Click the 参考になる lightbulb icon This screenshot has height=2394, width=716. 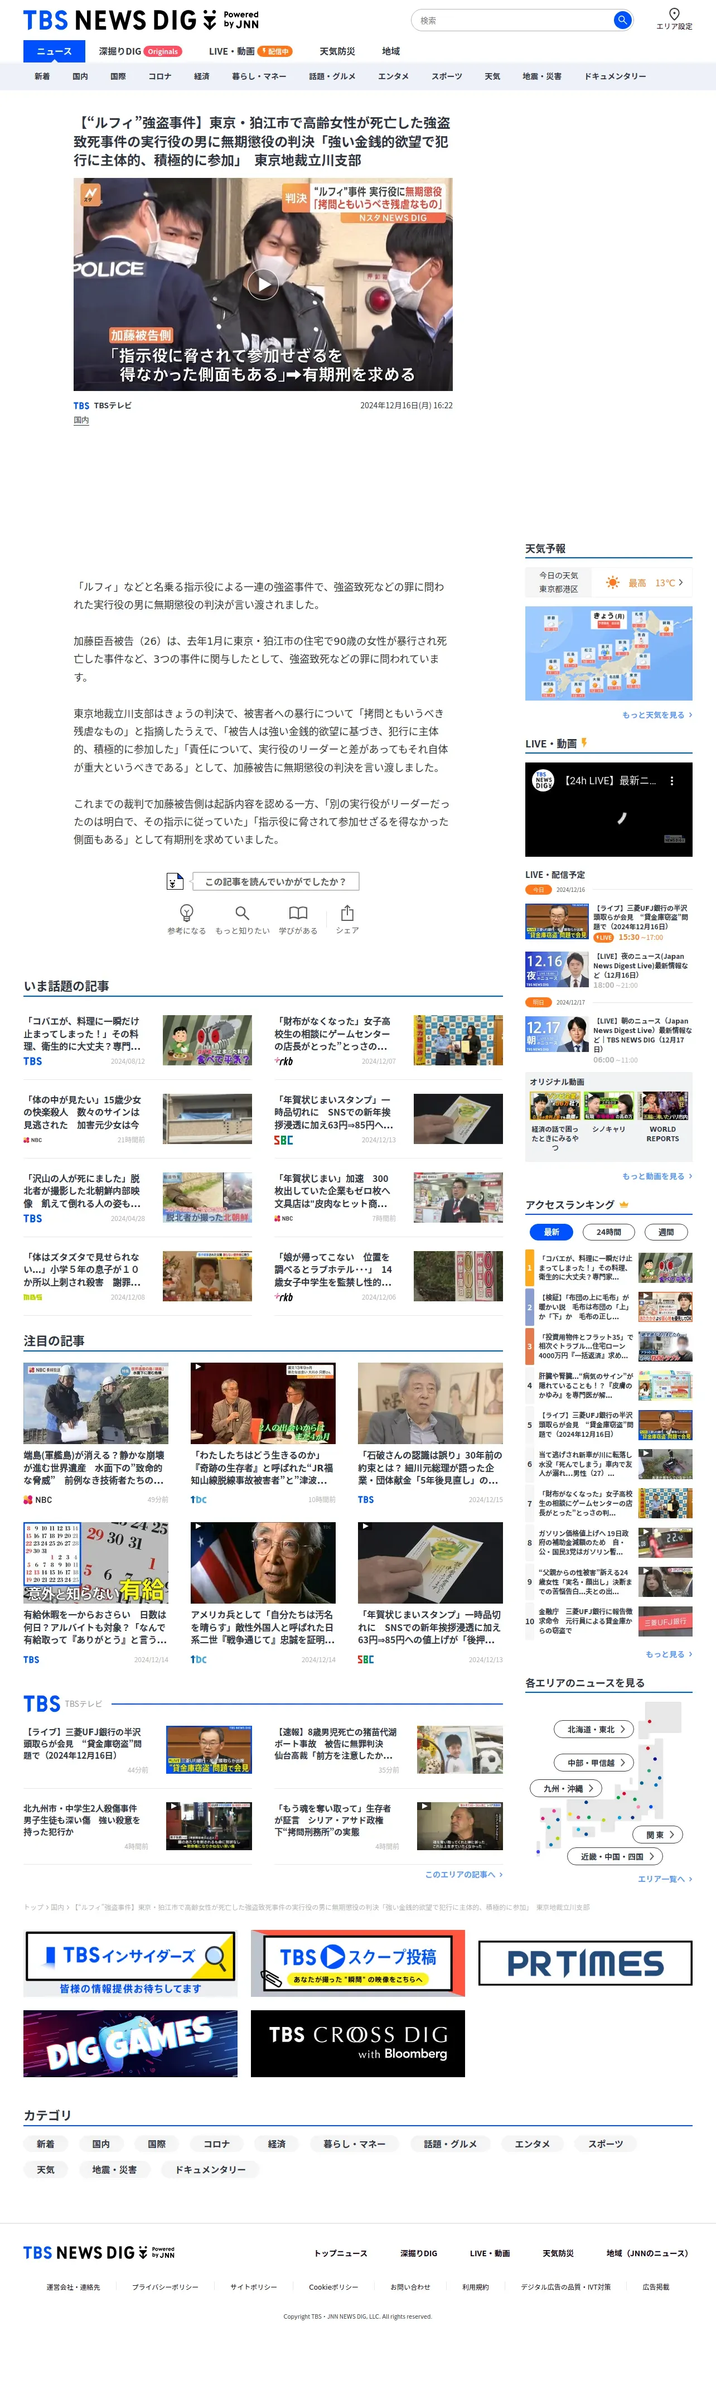pyautogui.click(x=187, y=913)
